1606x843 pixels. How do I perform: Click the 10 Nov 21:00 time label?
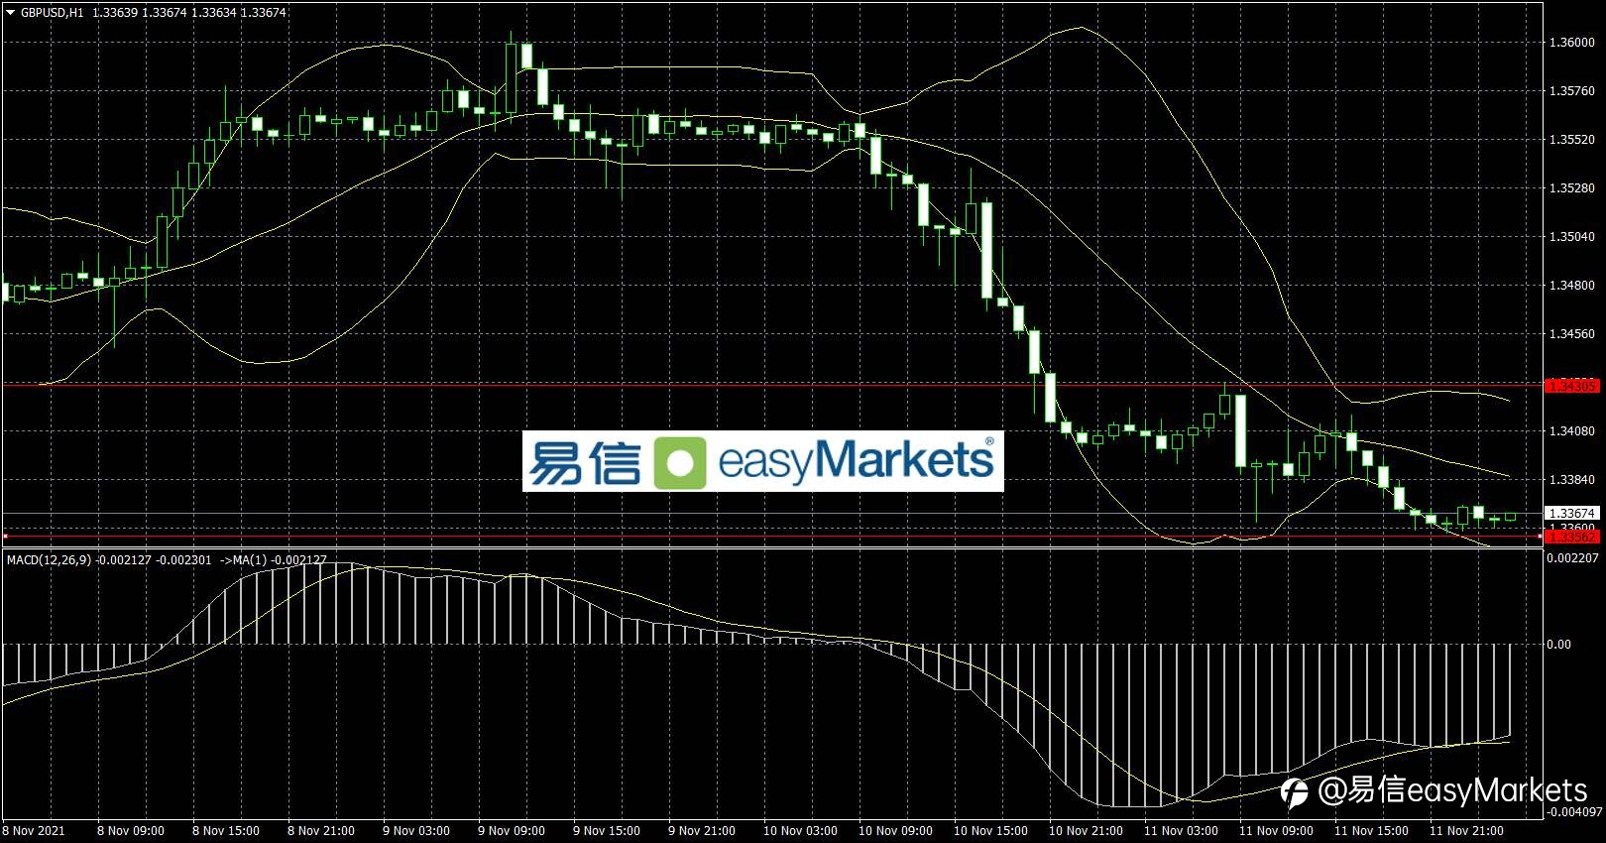point(1086,831)
